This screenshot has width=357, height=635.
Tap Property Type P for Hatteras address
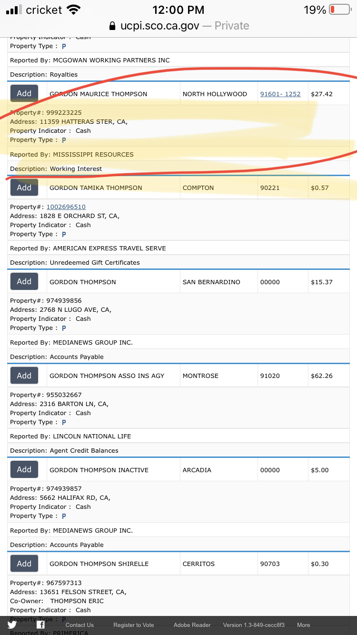[x=64, y=140]
